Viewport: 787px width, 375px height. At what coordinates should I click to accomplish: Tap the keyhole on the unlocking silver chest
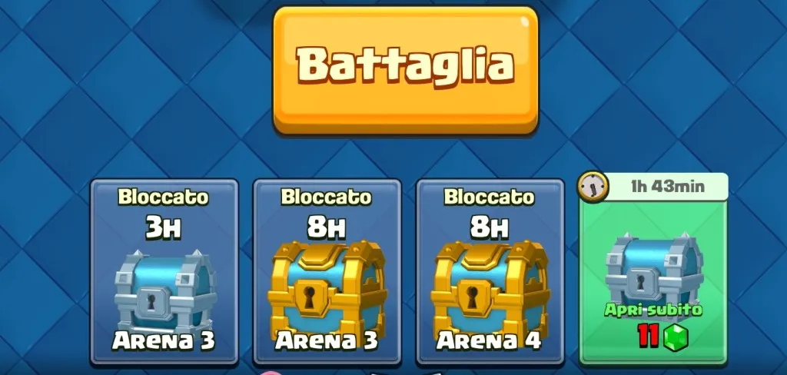[x=641, y=280]
